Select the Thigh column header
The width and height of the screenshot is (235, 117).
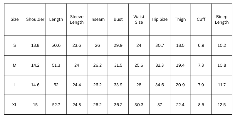pyautogui.click(x=180, y=19)
